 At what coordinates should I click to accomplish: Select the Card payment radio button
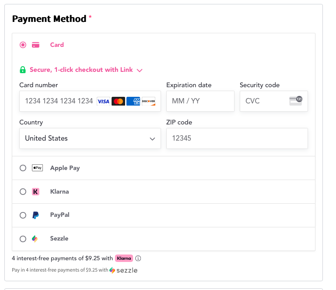(x=23, y=45)
